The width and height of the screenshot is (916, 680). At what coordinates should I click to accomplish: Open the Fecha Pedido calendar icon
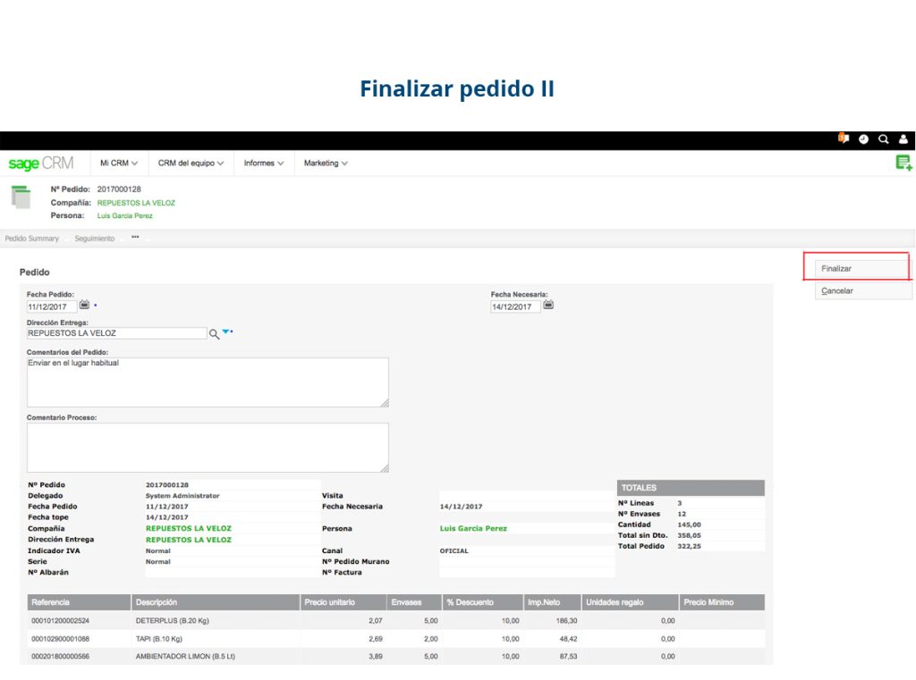tap(85, 305)
